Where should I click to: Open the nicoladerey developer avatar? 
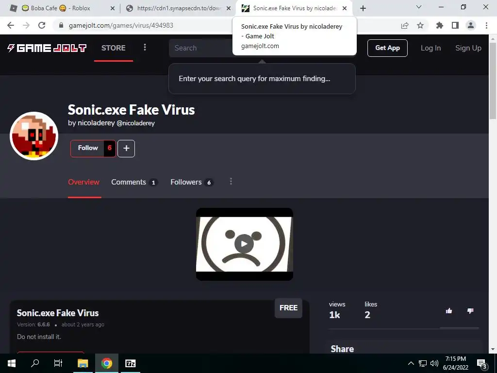coord(34,136)
